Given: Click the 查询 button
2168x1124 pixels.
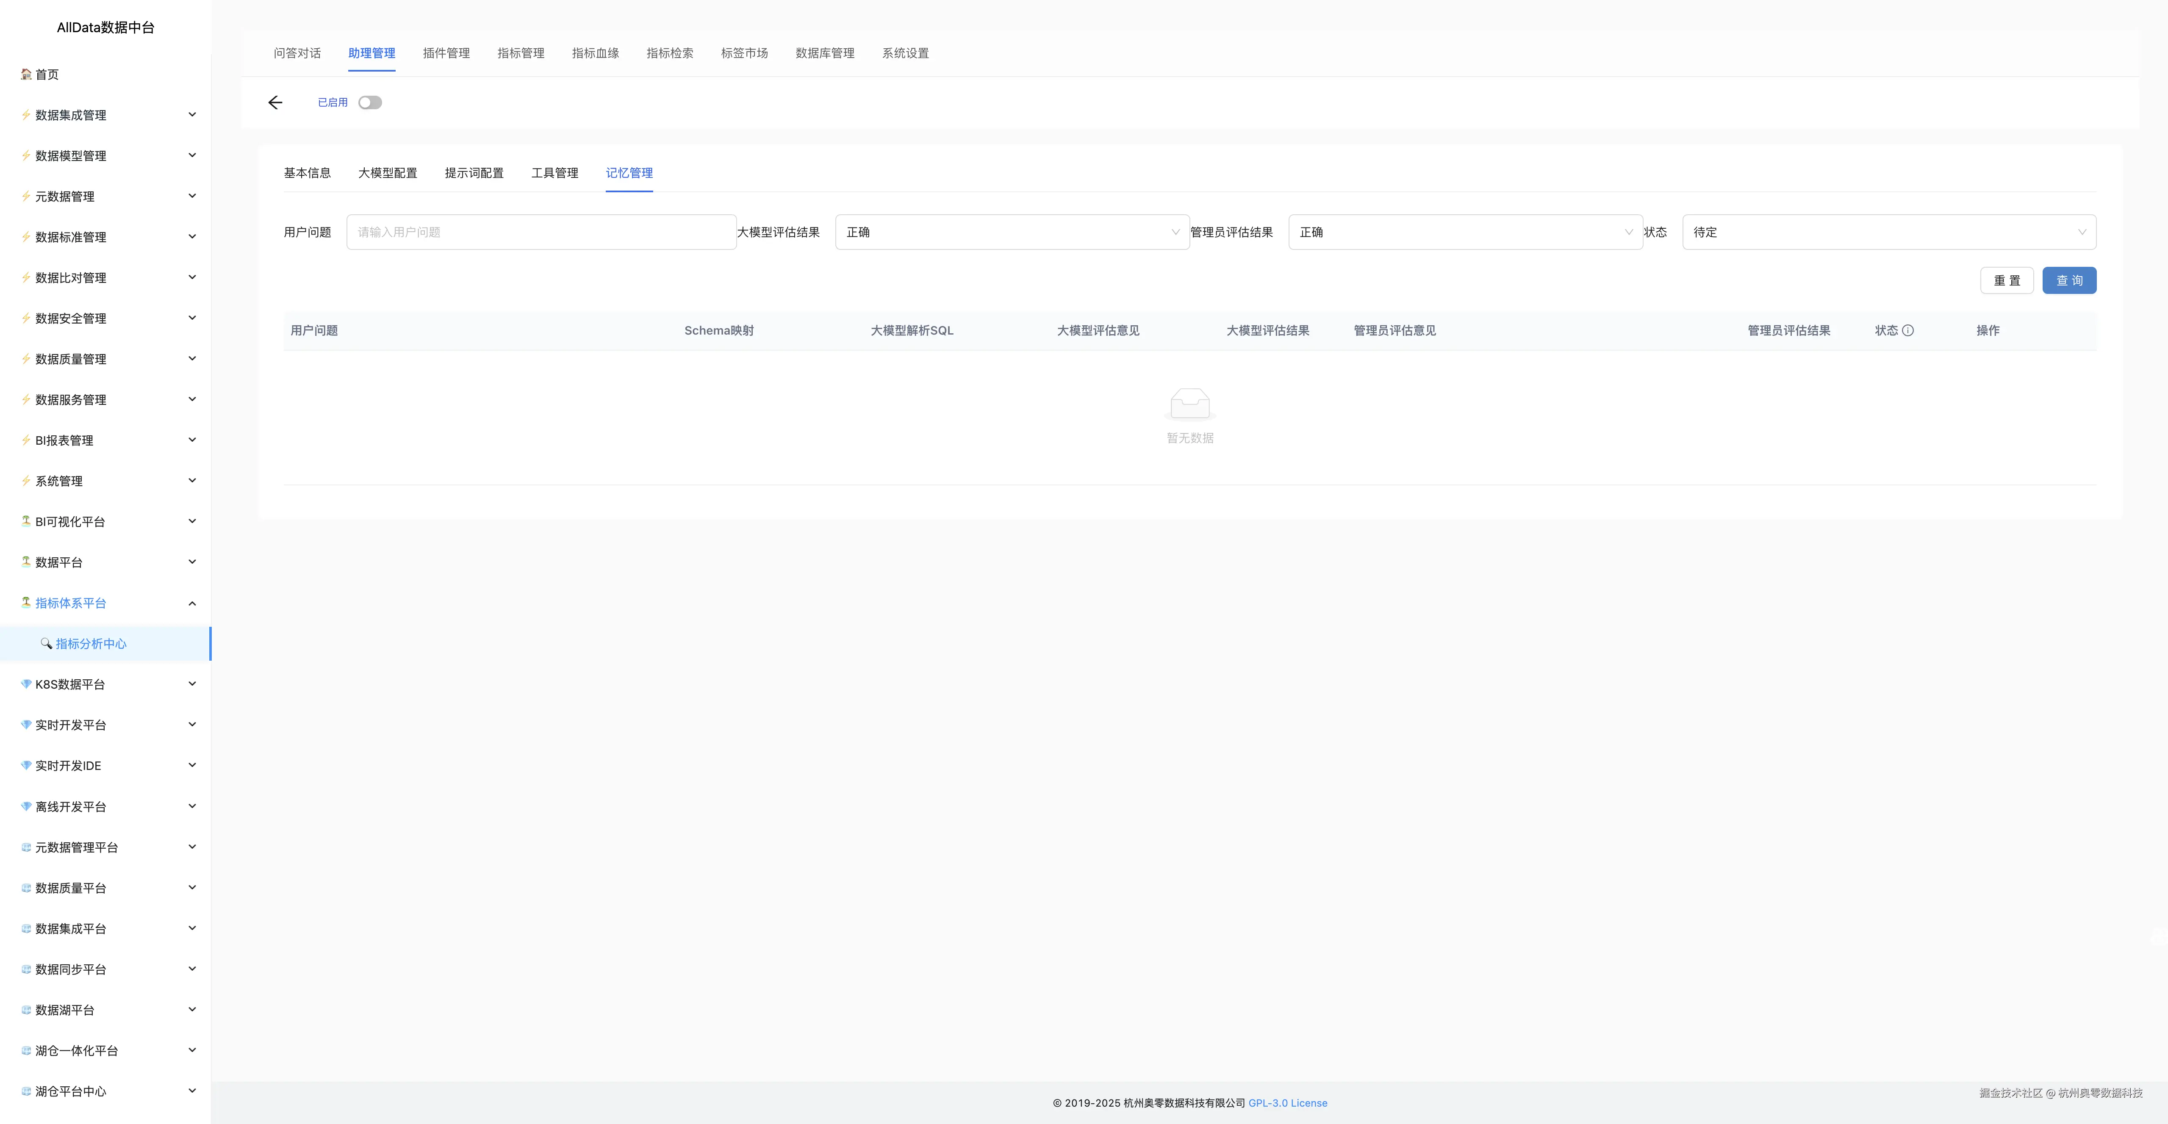Looking at the screenshot, I should coord(2069,281).
